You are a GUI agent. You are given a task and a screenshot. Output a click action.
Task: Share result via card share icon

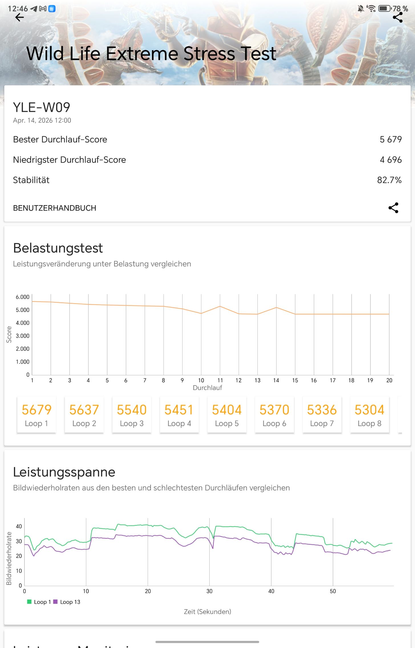coord(393,208)
